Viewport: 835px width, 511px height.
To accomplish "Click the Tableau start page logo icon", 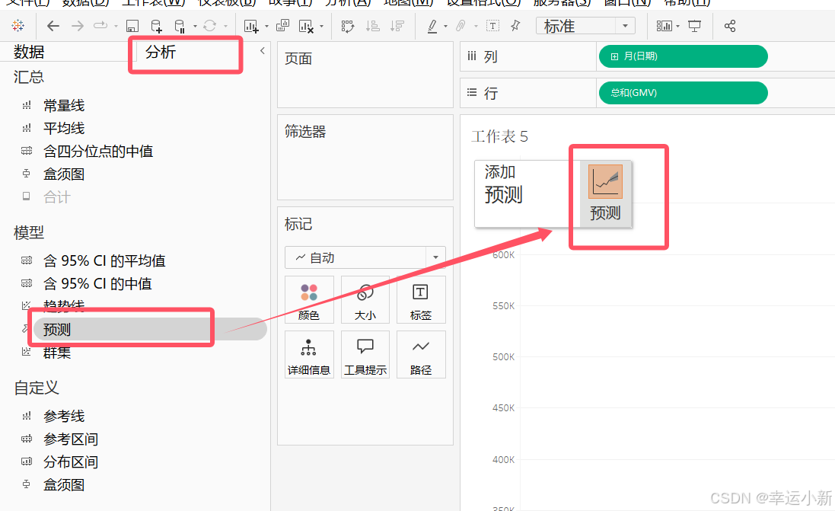I will tap(18, 26).
